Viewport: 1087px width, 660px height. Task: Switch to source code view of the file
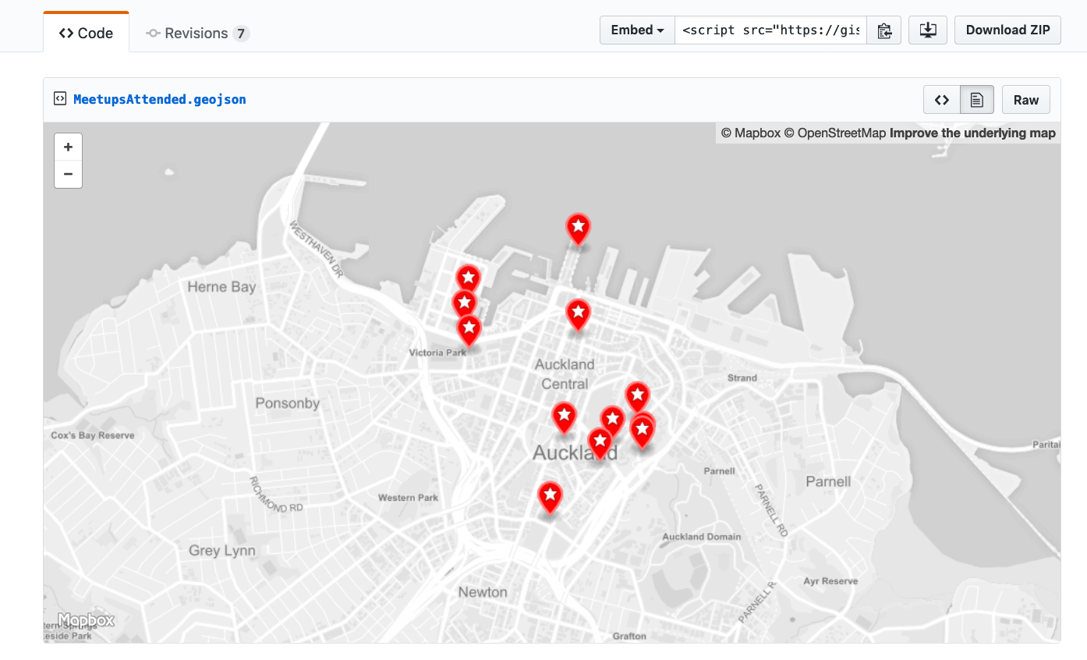[x=942, y=100]
